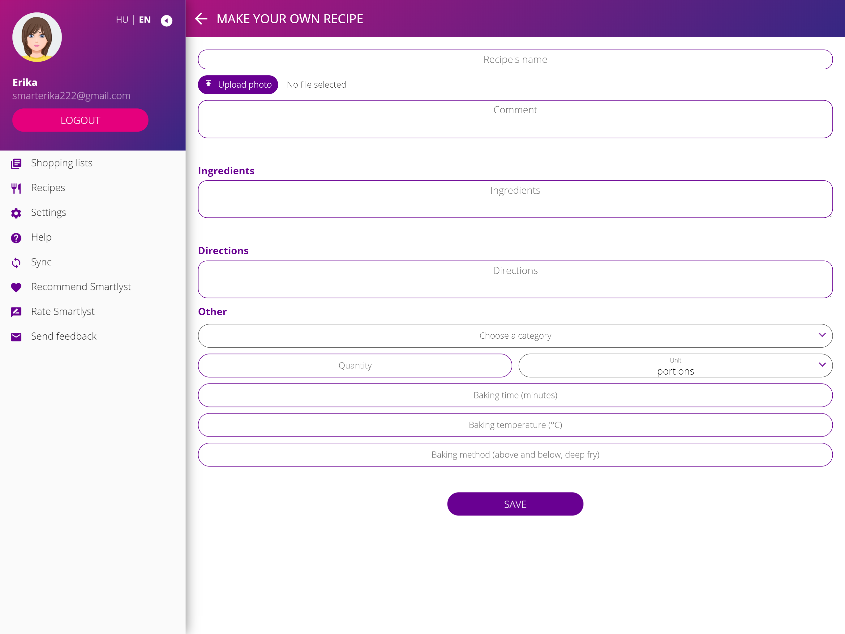Focus the Comment text area
845x634 pixels.
click(515, 119)
